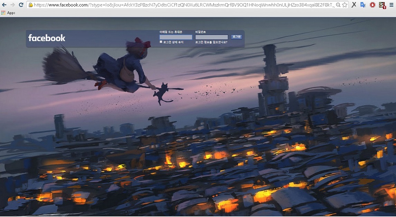
Task: Open the 로그인 정보를 잊으셨나요? link
Action: tap(211, 42)
